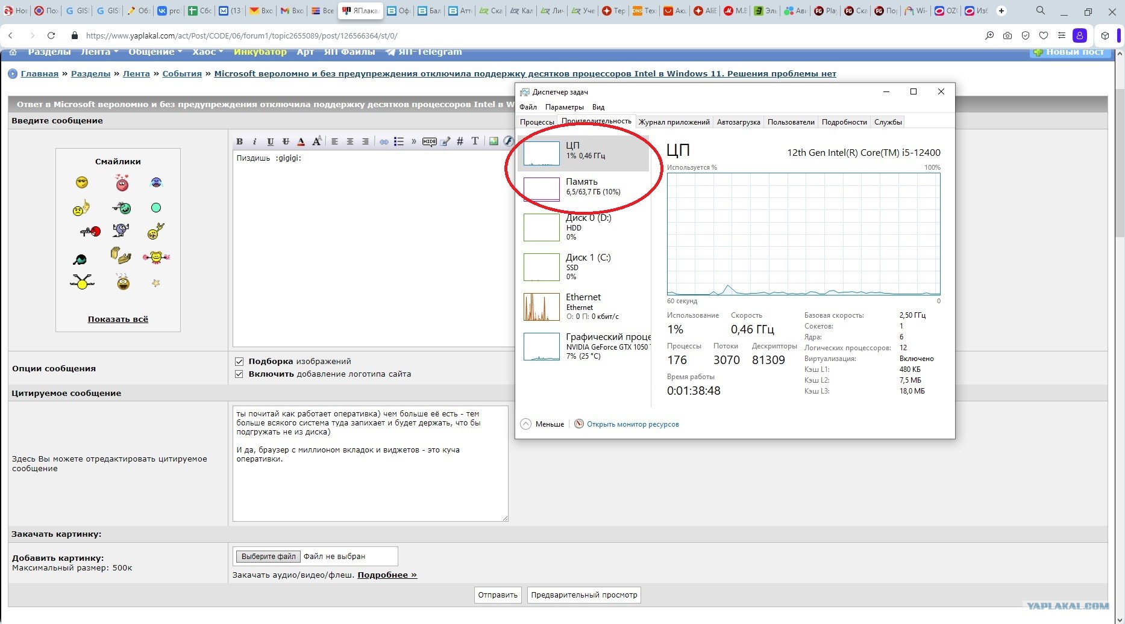Open the 'Открыть монитор ресурсов' link
This screenshot has width=1125, height=624.
click(633, 424)
